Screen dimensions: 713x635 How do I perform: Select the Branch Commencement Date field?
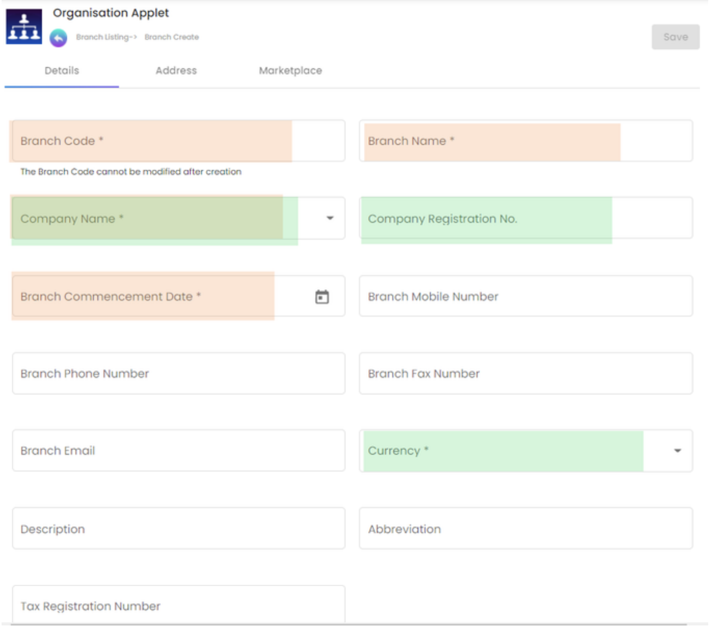159,296
